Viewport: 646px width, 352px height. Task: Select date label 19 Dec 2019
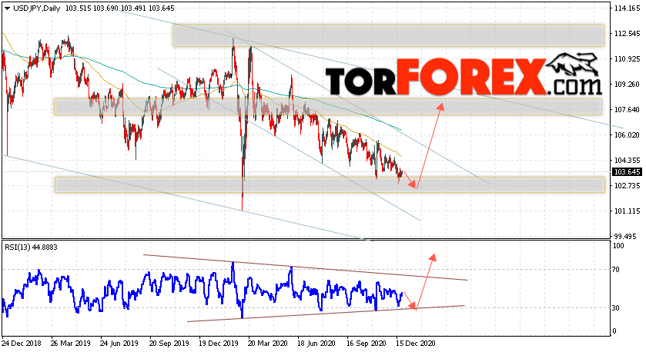(x=219, y=343)
